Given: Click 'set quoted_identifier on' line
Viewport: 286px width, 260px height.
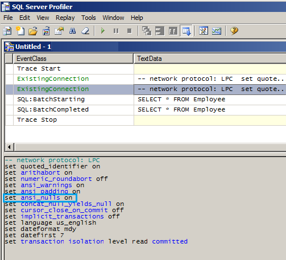Looking at the screenshot, I should pos(52,167).
